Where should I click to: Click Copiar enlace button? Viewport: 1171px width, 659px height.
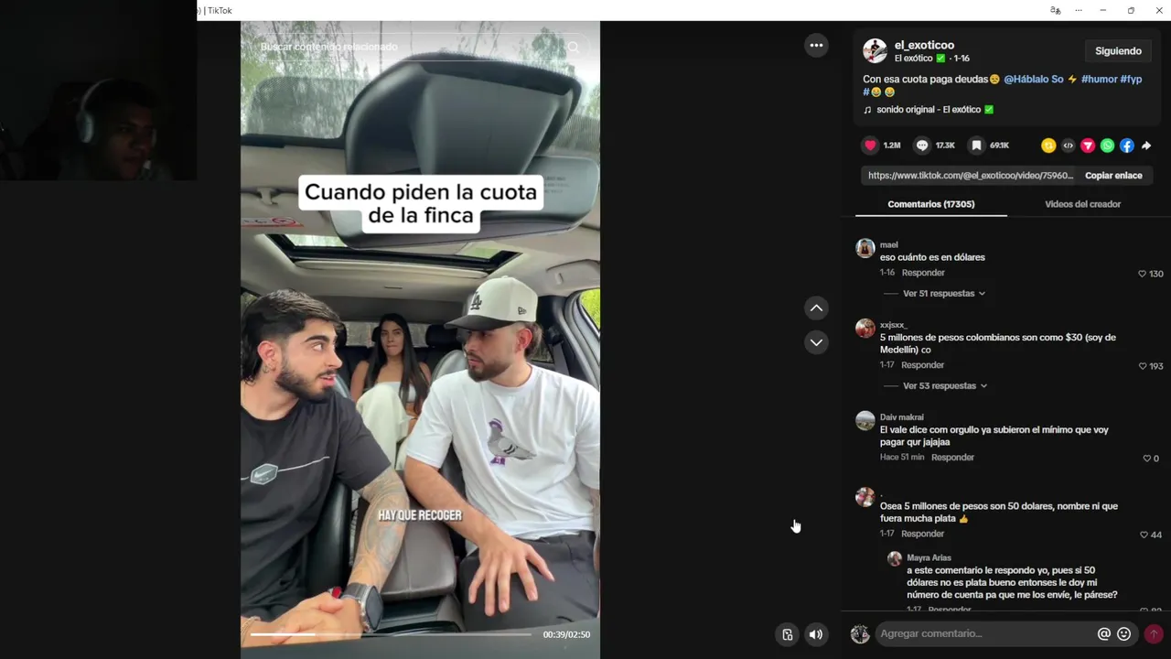(x=1113, y=175)
